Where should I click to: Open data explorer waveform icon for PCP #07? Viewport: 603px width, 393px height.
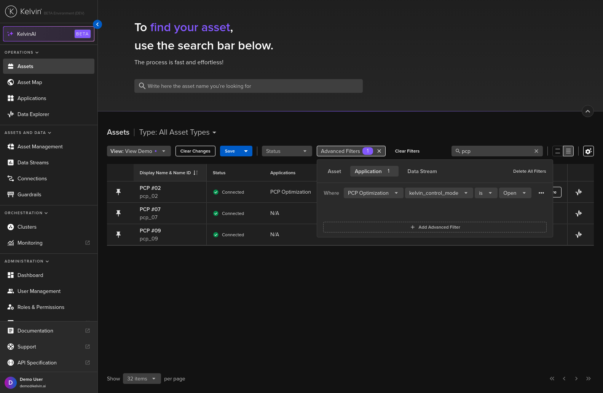coord(579,213)
